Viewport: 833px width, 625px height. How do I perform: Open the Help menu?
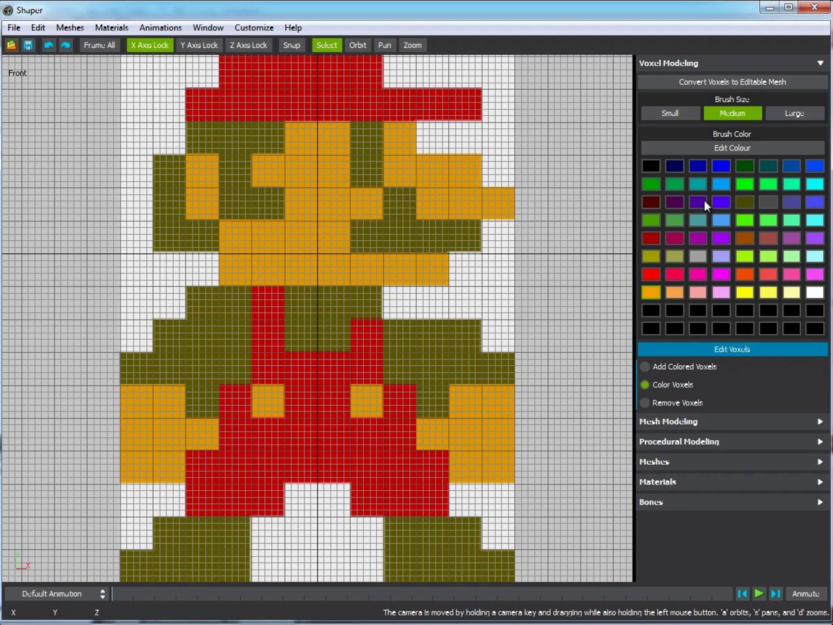tap(293, 27)
